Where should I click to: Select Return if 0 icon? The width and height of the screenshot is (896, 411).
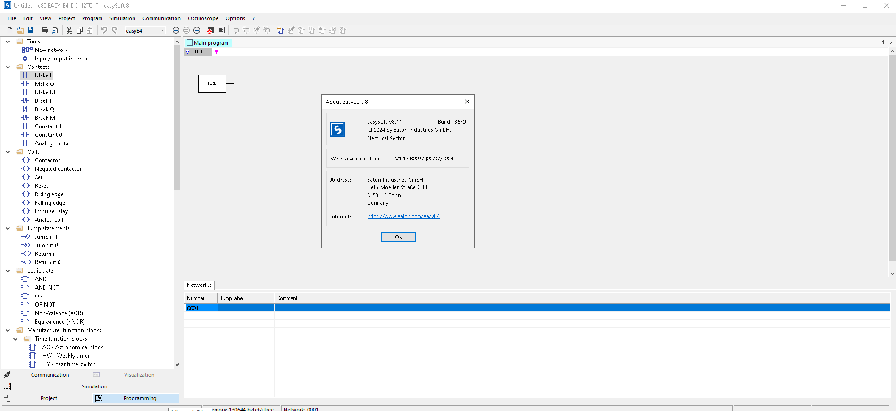tap(26, 262)
